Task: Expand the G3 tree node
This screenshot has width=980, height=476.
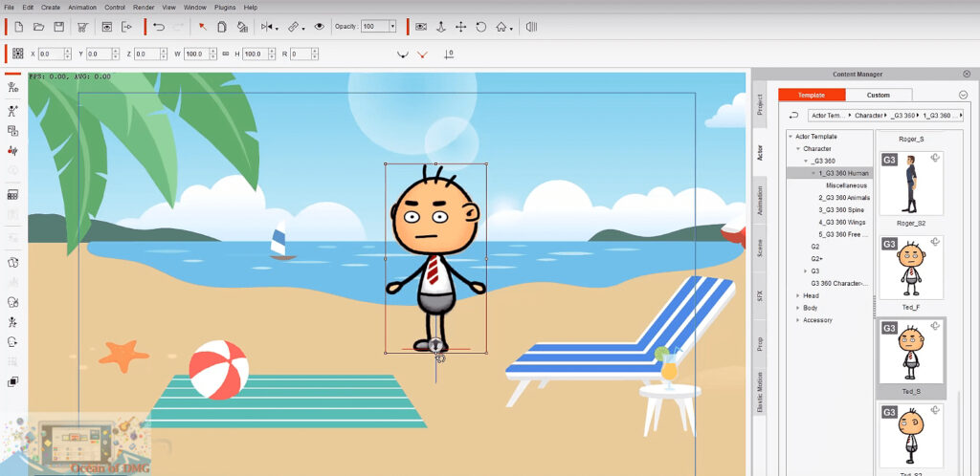Action: point(806,271)
